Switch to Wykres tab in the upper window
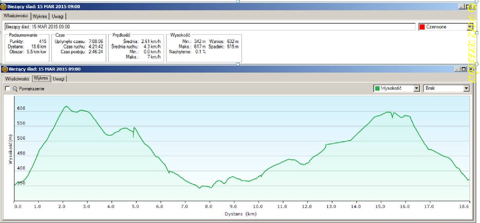Screen dimensions: 480x223 tap(40, 16)
